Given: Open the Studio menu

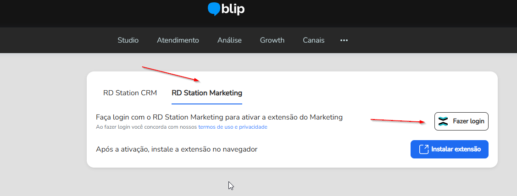Looking at the screenshot, I should [128, 40].
